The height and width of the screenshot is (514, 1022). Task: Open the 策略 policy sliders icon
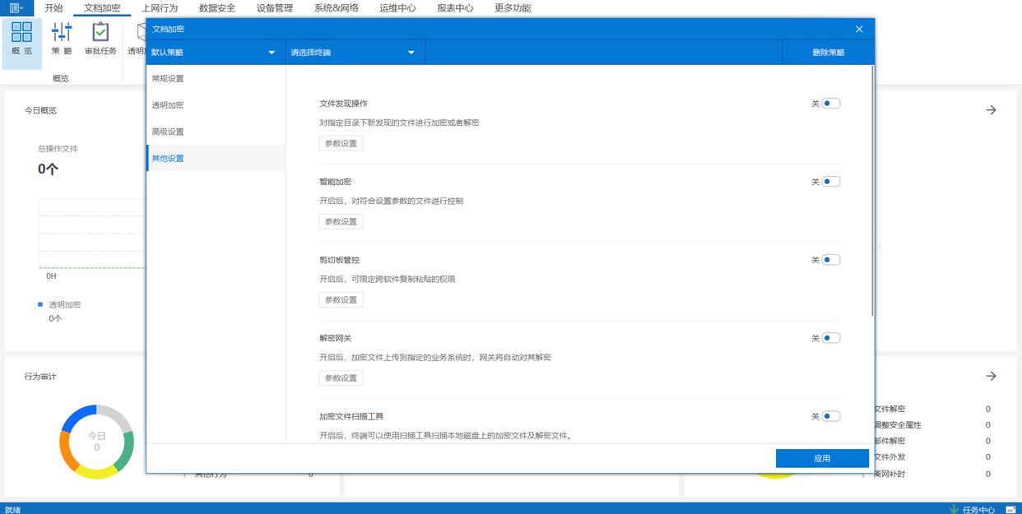[62, 33]
